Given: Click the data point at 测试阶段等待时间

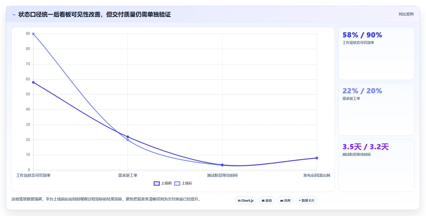Looking at the screenshot, I should [222, 165].
